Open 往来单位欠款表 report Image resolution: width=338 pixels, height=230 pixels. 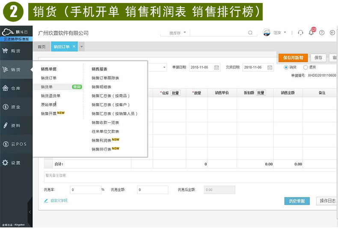(105, 131)
